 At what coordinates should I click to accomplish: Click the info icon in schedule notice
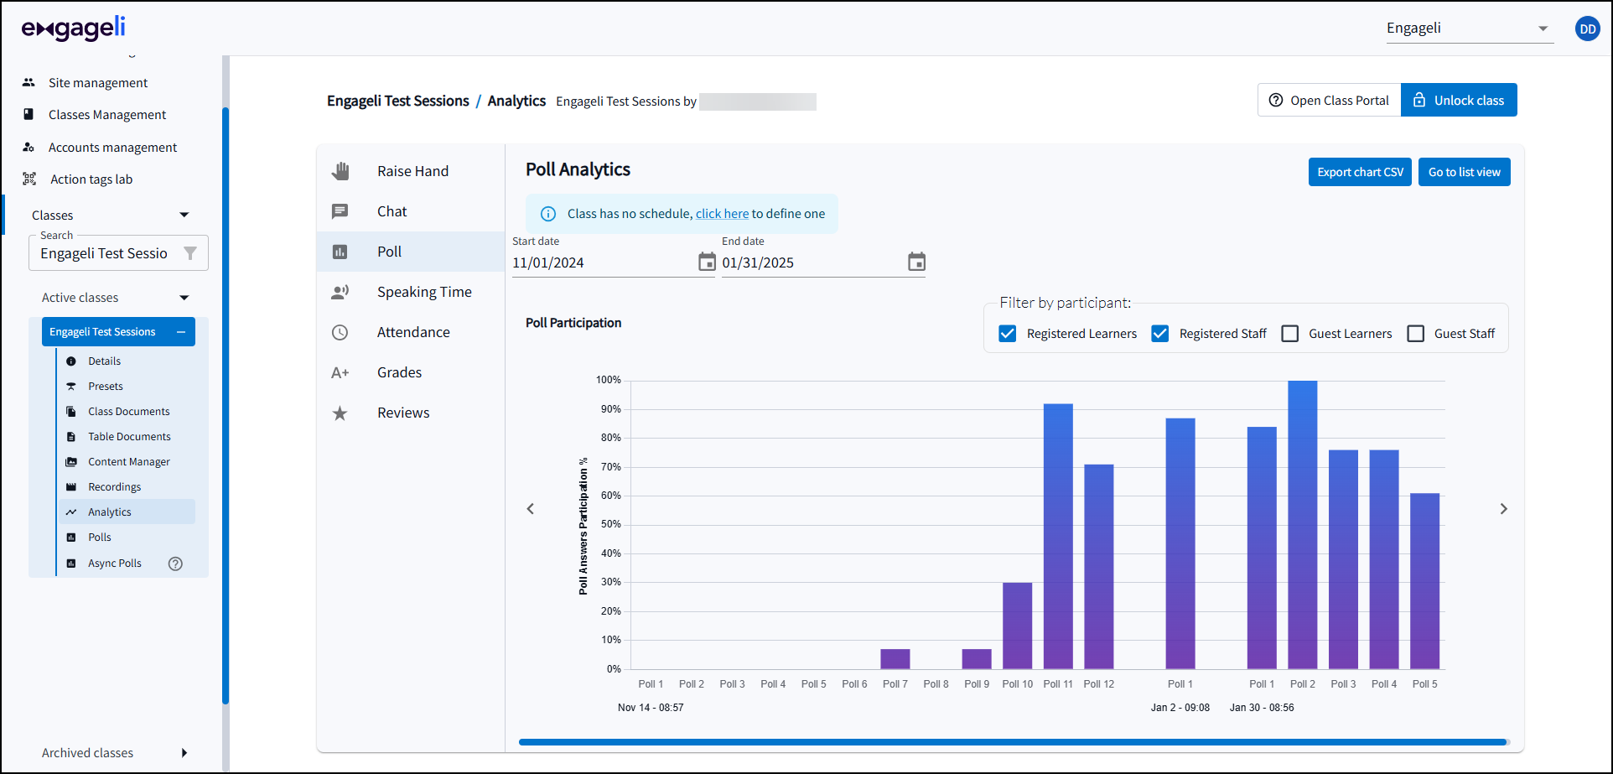(x=548, y=214)
